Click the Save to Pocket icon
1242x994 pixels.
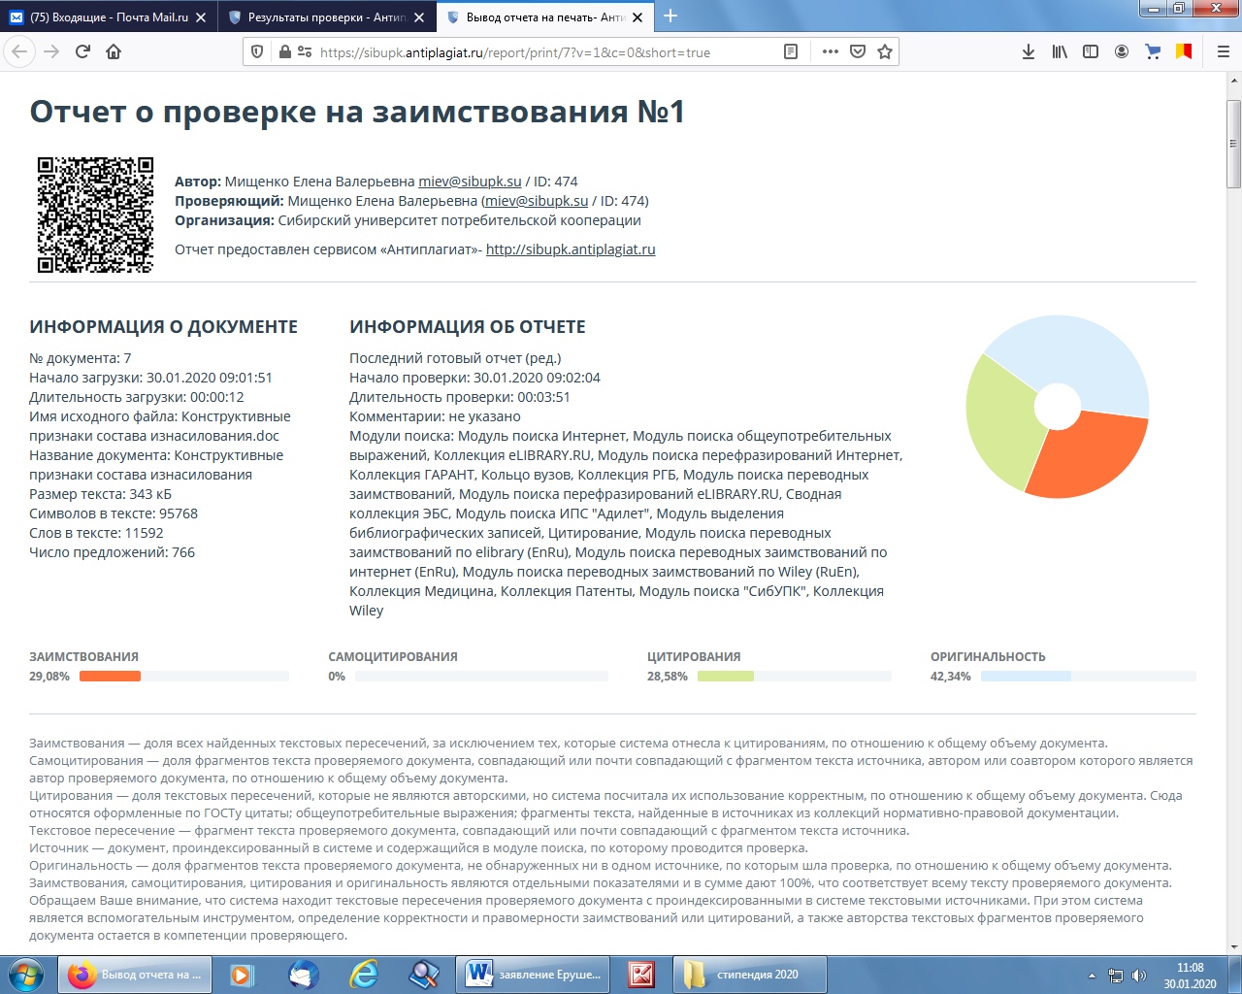click(x=858, y=52)
